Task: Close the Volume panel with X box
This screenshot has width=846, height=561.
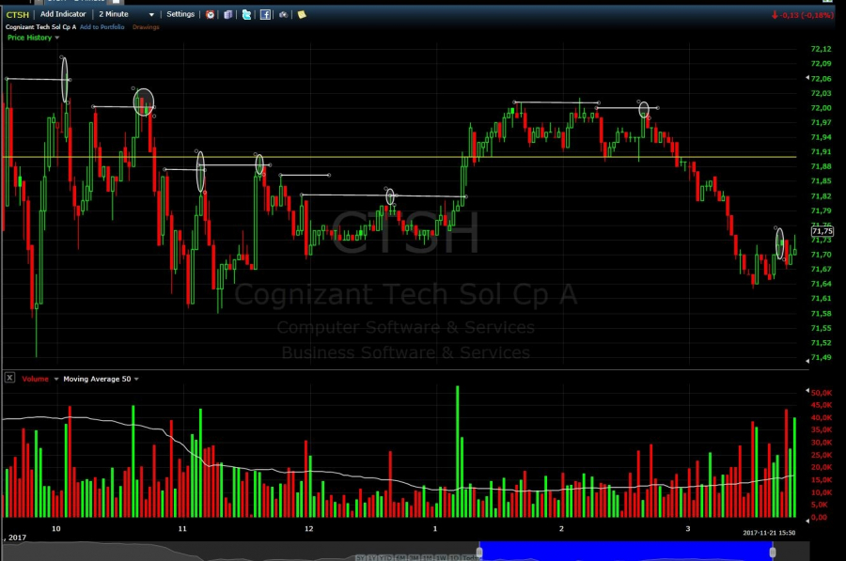Action: click(9, 378)
